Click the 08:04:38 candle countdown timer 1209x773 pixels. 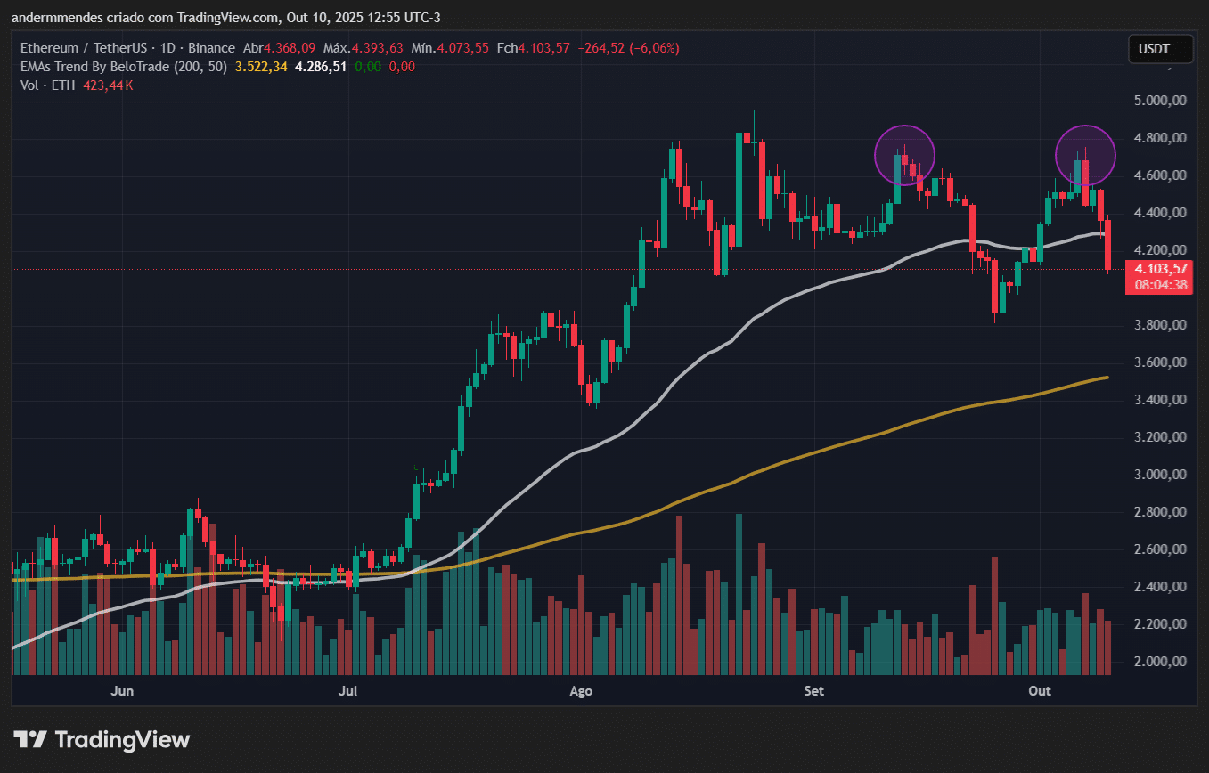pos(1158,285)
